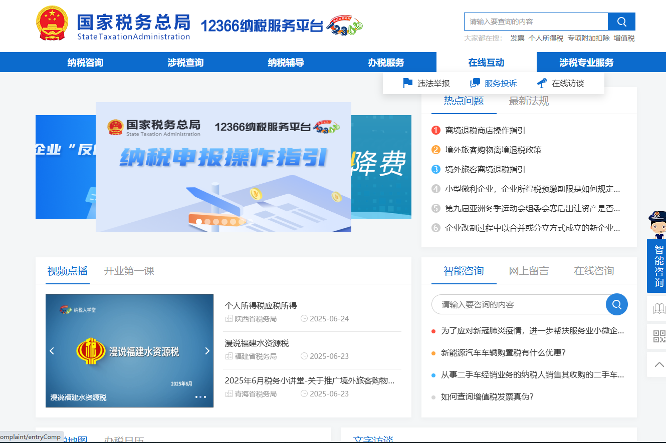Open 纳税辅导 navigation item
The height and width of the screenshot is (443, 666).
[286, 63]
